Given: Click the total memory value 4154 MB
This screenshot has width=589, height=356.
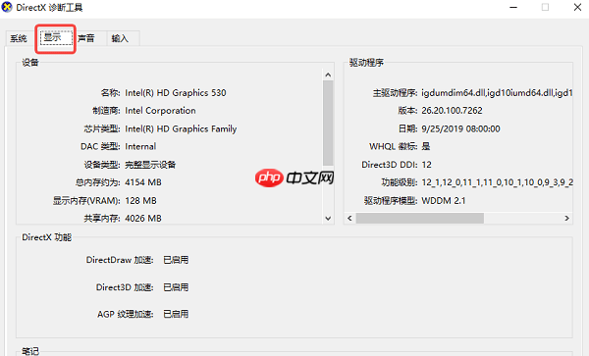Looking at the screenshot, I should click(143, 182).
